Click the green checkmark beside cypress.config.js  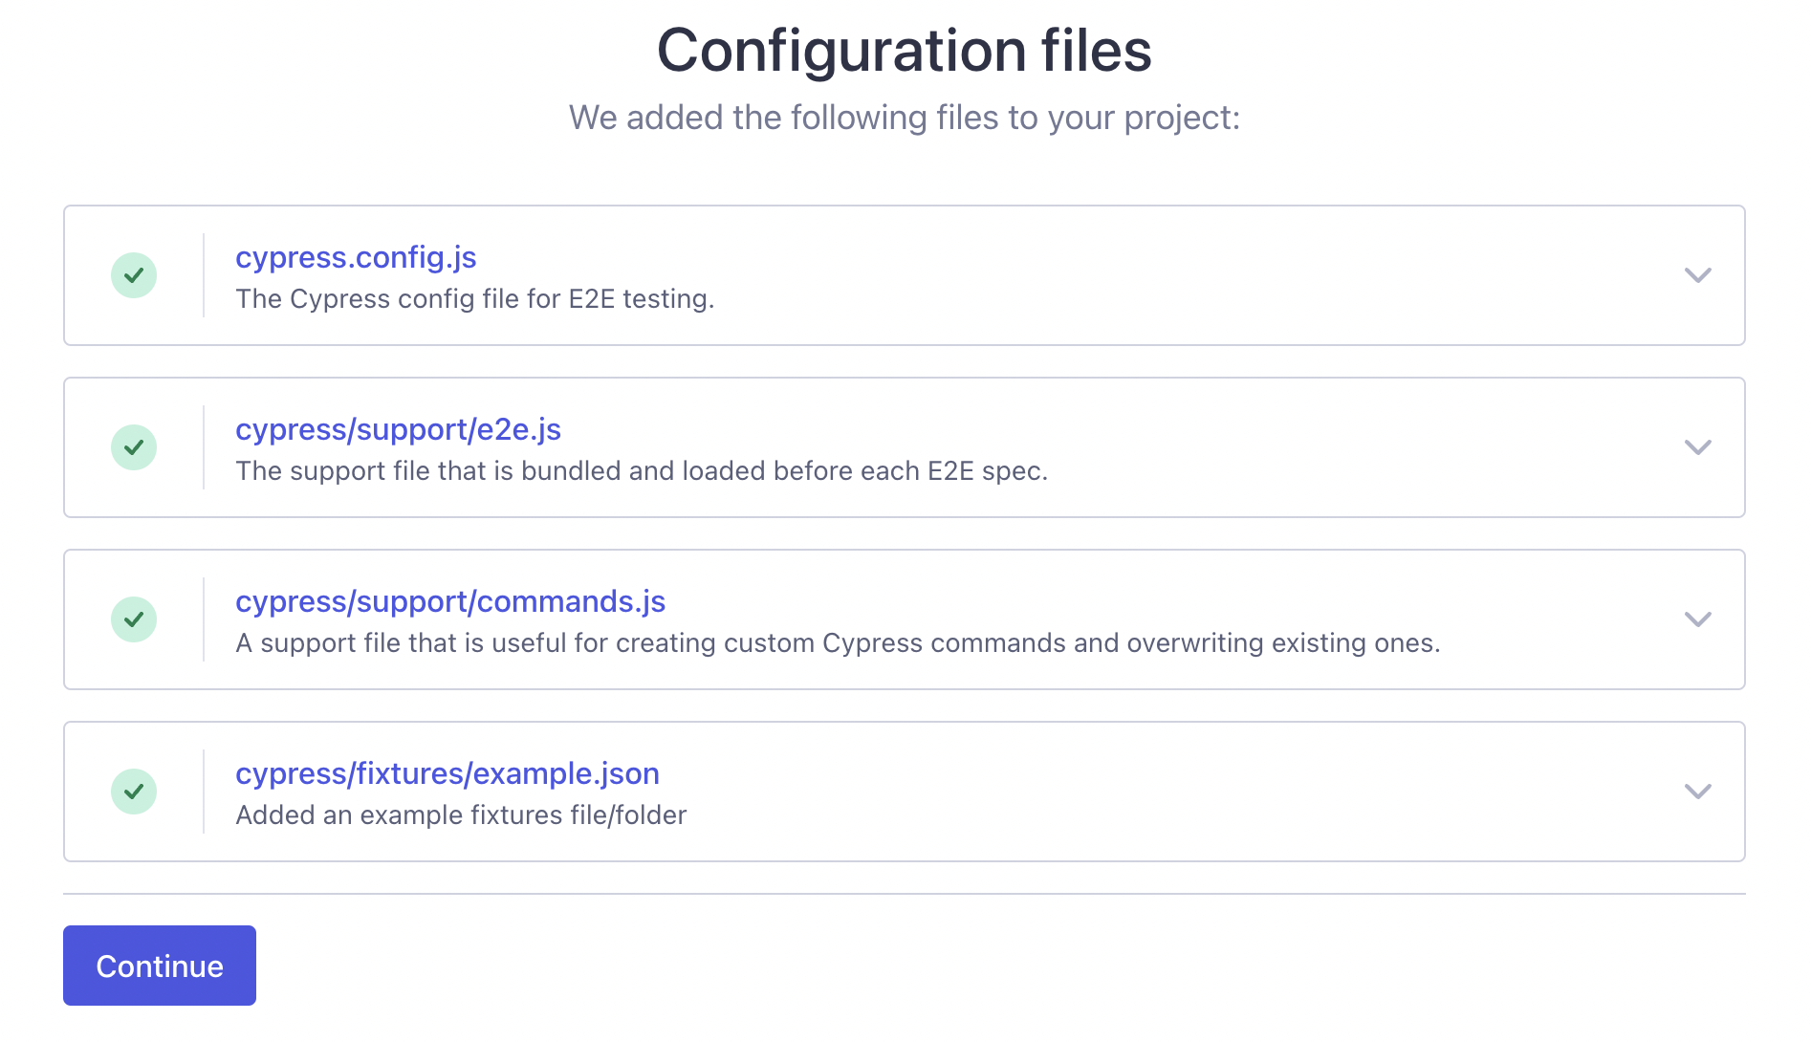(134, 275)
